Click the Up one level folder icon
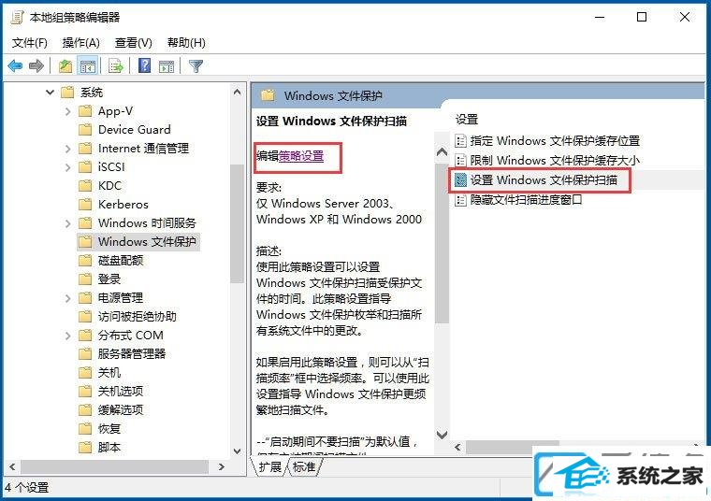The width and height of the screenshot is (711, 501). point(65,66)
